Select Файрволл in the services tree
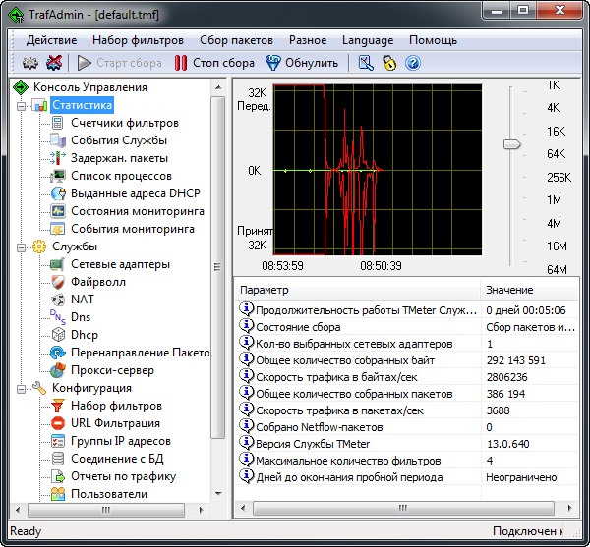Image resolution: width=590 pixels, height=547 pixels. click(97, 282)
